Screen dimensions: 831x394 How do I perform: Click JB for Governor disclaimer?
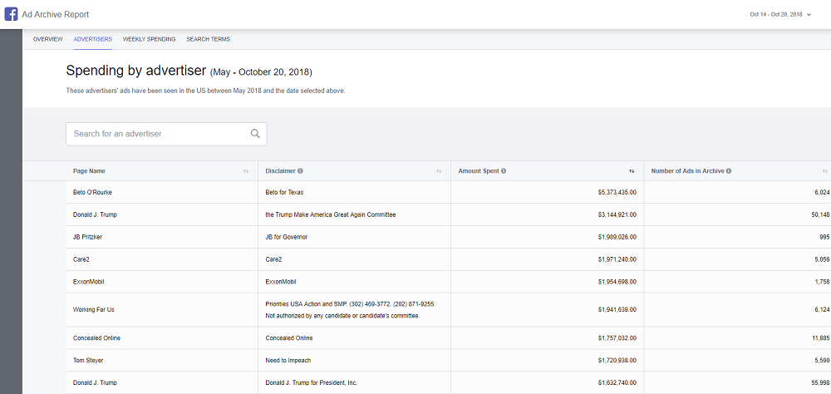pyautogui.click(x=286, y=237)
